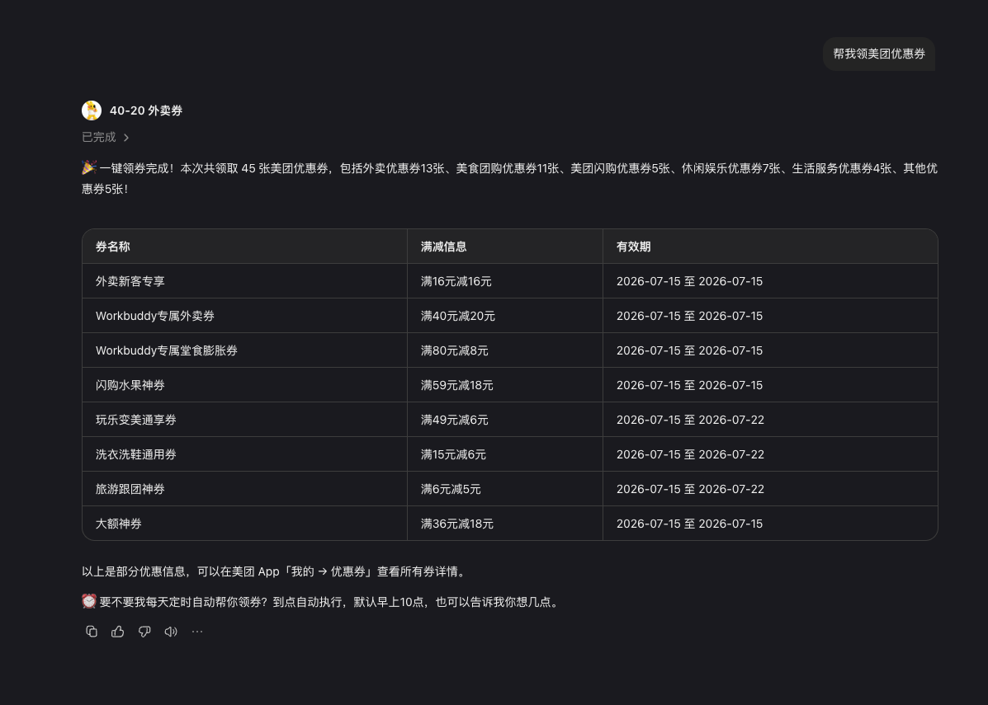Copy the assistant reply
The height and width of the screenshot is (705, 988).
(x=92, y=632)
